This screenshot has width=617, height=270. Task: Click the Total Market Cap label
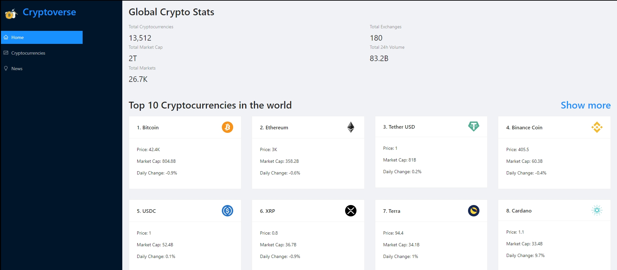pos(145,47)
